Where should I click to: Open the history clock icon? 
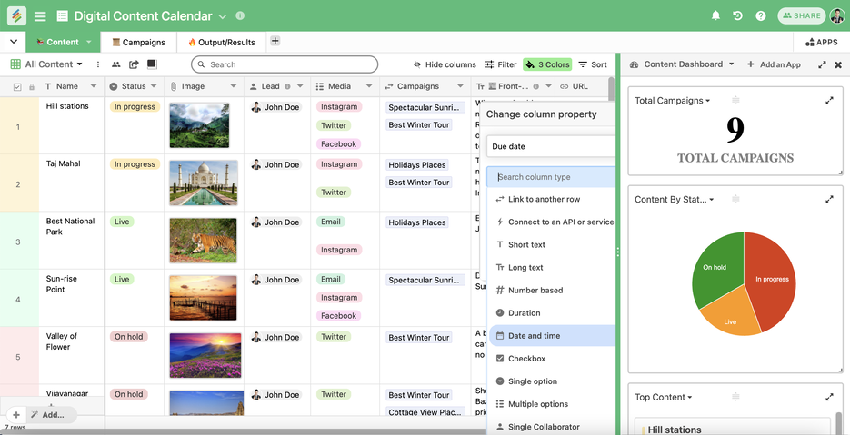coord(738,15)
